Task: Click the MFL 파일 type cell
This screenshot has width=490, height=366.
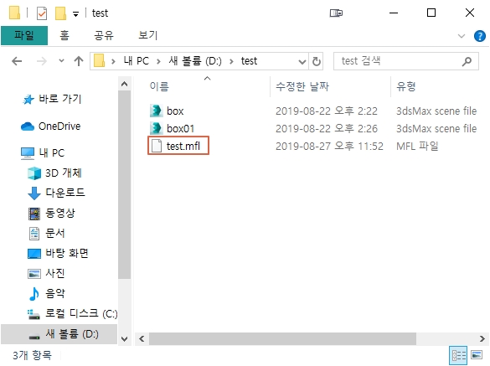Action: 417,146
